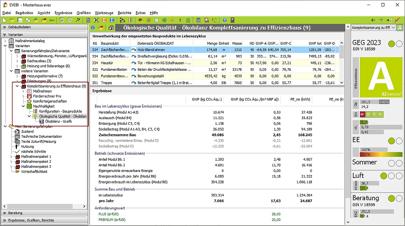Image resolution: width=405 pixels, height=226 pixels.
Task: Click the dena toolbar icon
Action: [52, 20]
